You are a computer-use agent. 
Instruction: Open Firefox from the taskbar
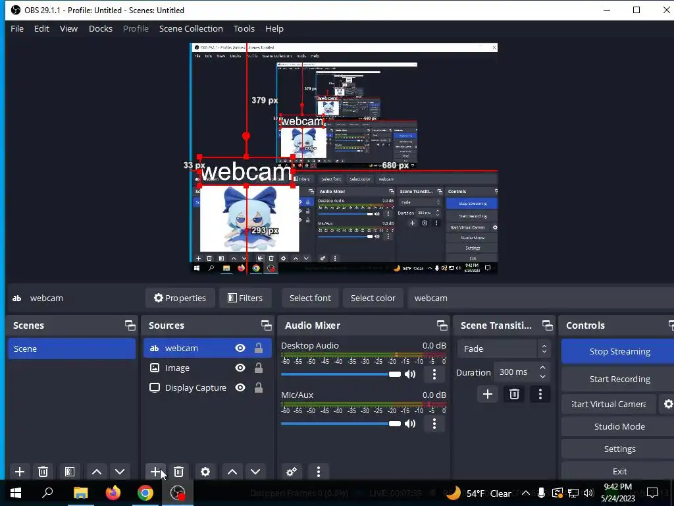coord(113,493)
